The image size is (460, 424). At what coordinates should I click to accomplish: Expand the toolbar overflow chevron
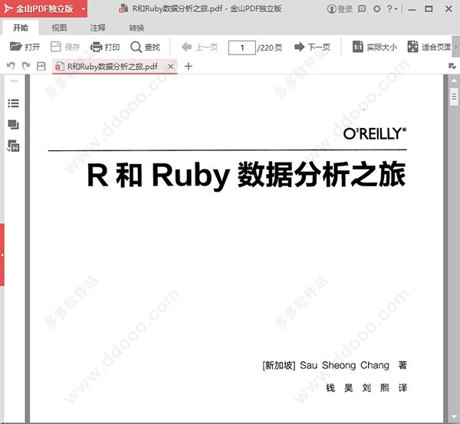(x=456, y=47)
